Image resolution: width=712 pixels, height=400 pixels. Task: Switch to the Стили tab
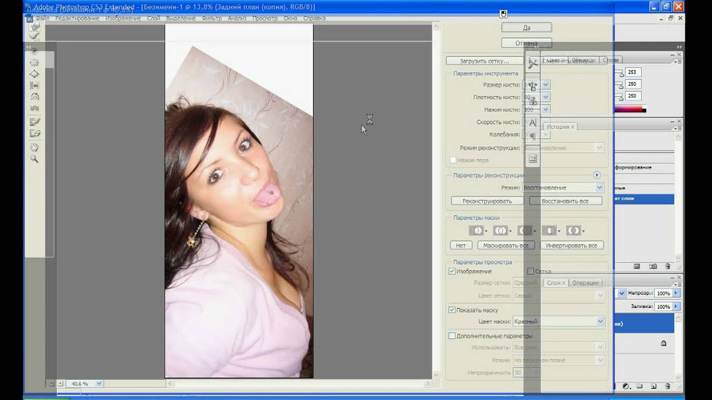click(x=610, y=60)
